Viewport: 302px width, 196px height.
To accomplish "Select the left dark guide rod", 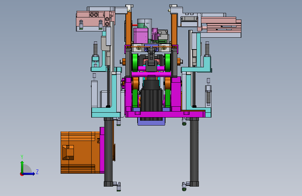I will (109, 151).
